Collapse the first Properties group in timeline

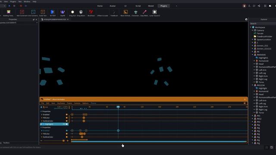[41, 112]
